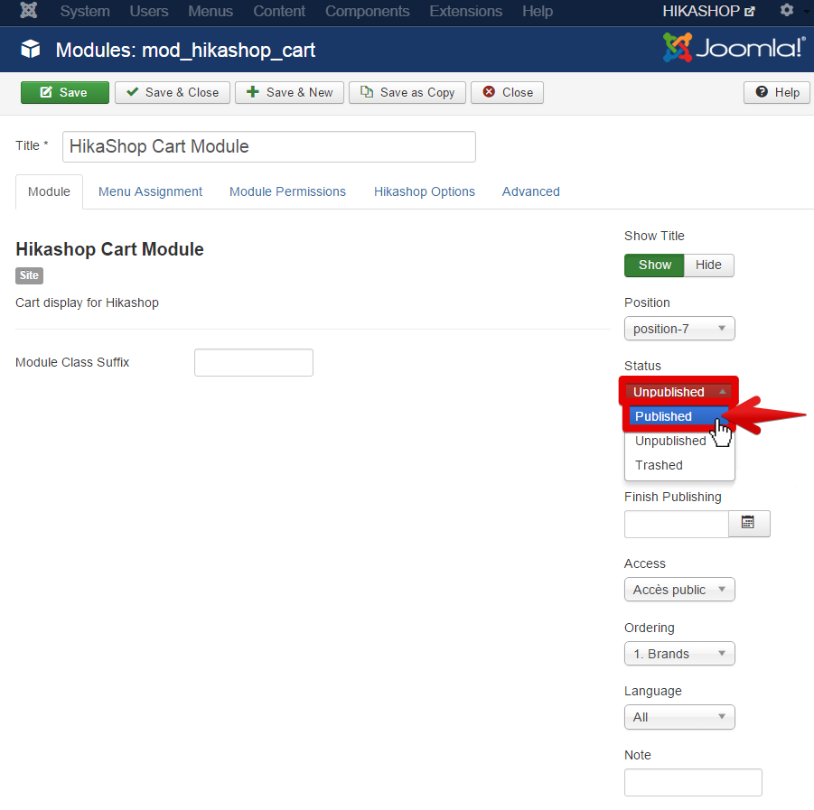
Task: Switch to the Advanced tab
Action: pos(530,191)
